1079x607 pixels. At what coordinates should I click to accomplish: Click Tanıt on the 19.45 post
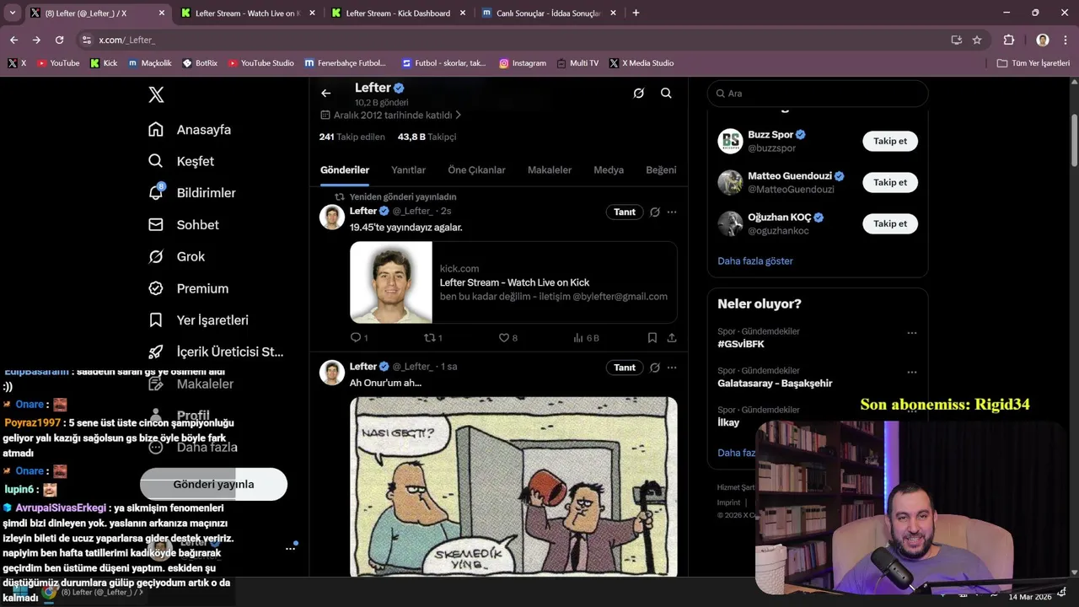(625, 212)
